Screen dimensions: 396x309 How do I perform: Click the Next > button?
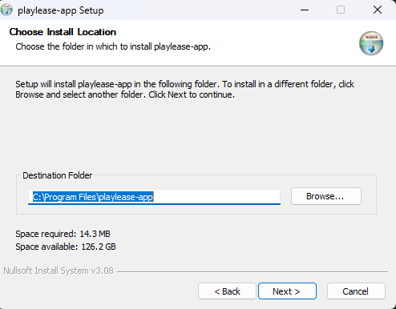click(287, 291)
